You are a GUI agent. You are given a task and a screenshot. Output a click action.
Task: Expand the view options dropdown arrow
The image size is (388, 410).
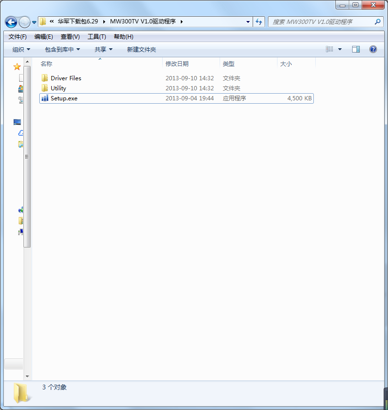click(340, 49)
